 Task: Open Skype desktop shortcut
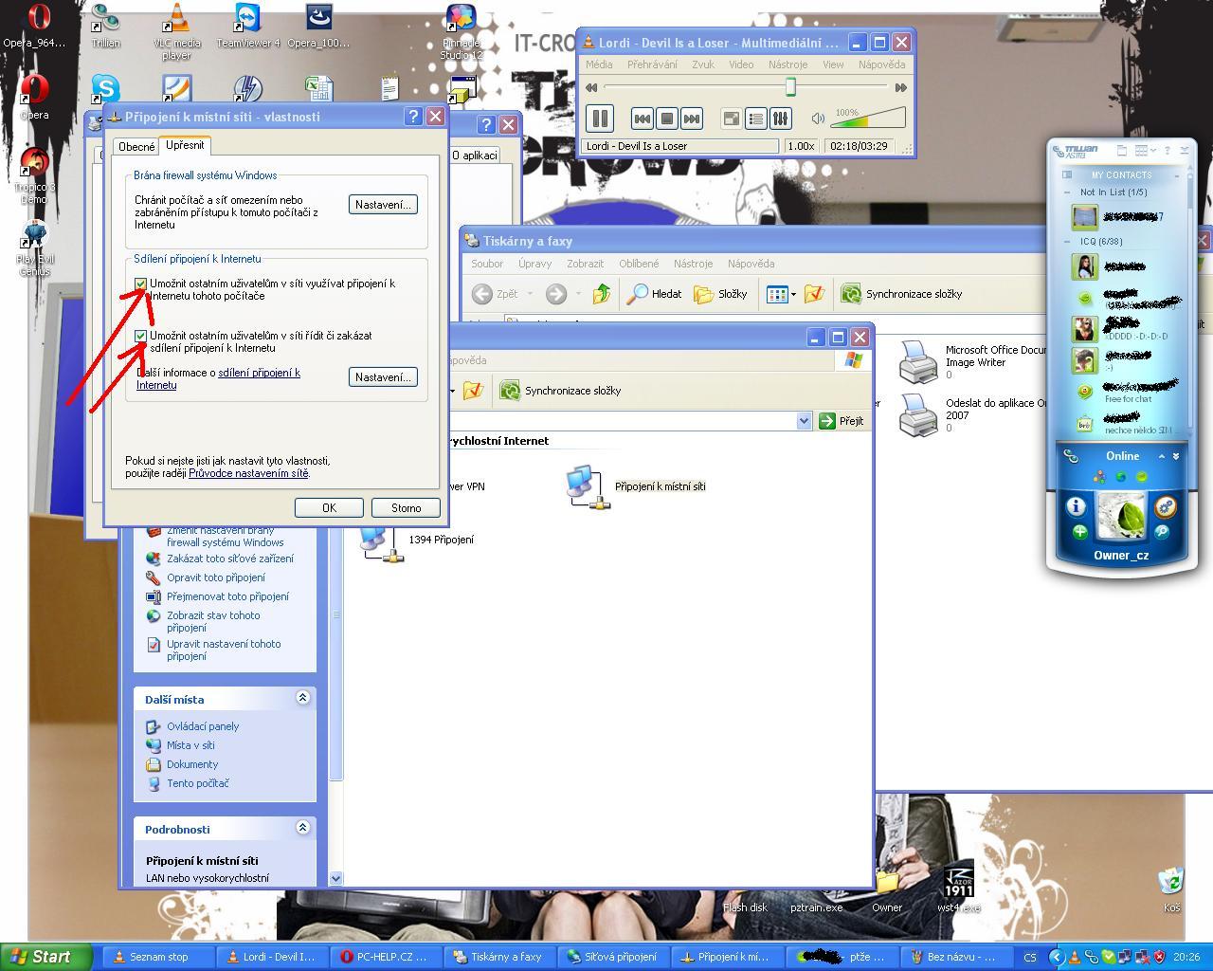point(105,90)
